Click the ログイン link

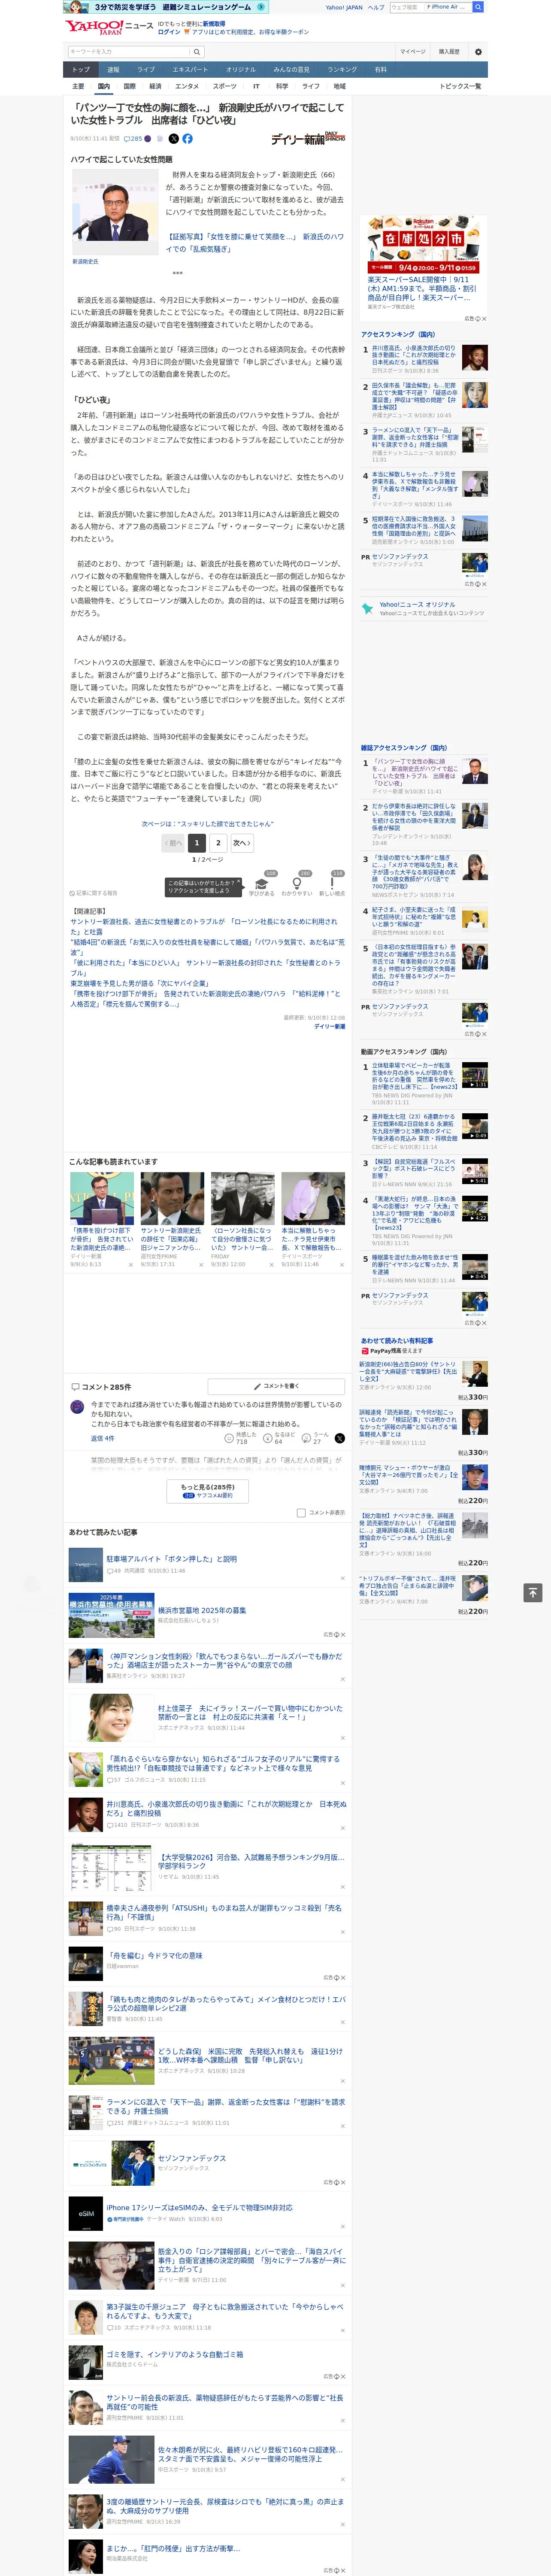pyautogui.click(x=169, y=32)
